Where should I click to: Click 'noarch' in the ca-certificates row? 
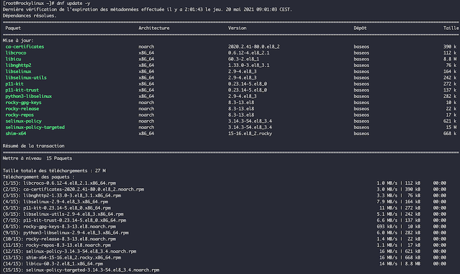[x=146, y=46]
